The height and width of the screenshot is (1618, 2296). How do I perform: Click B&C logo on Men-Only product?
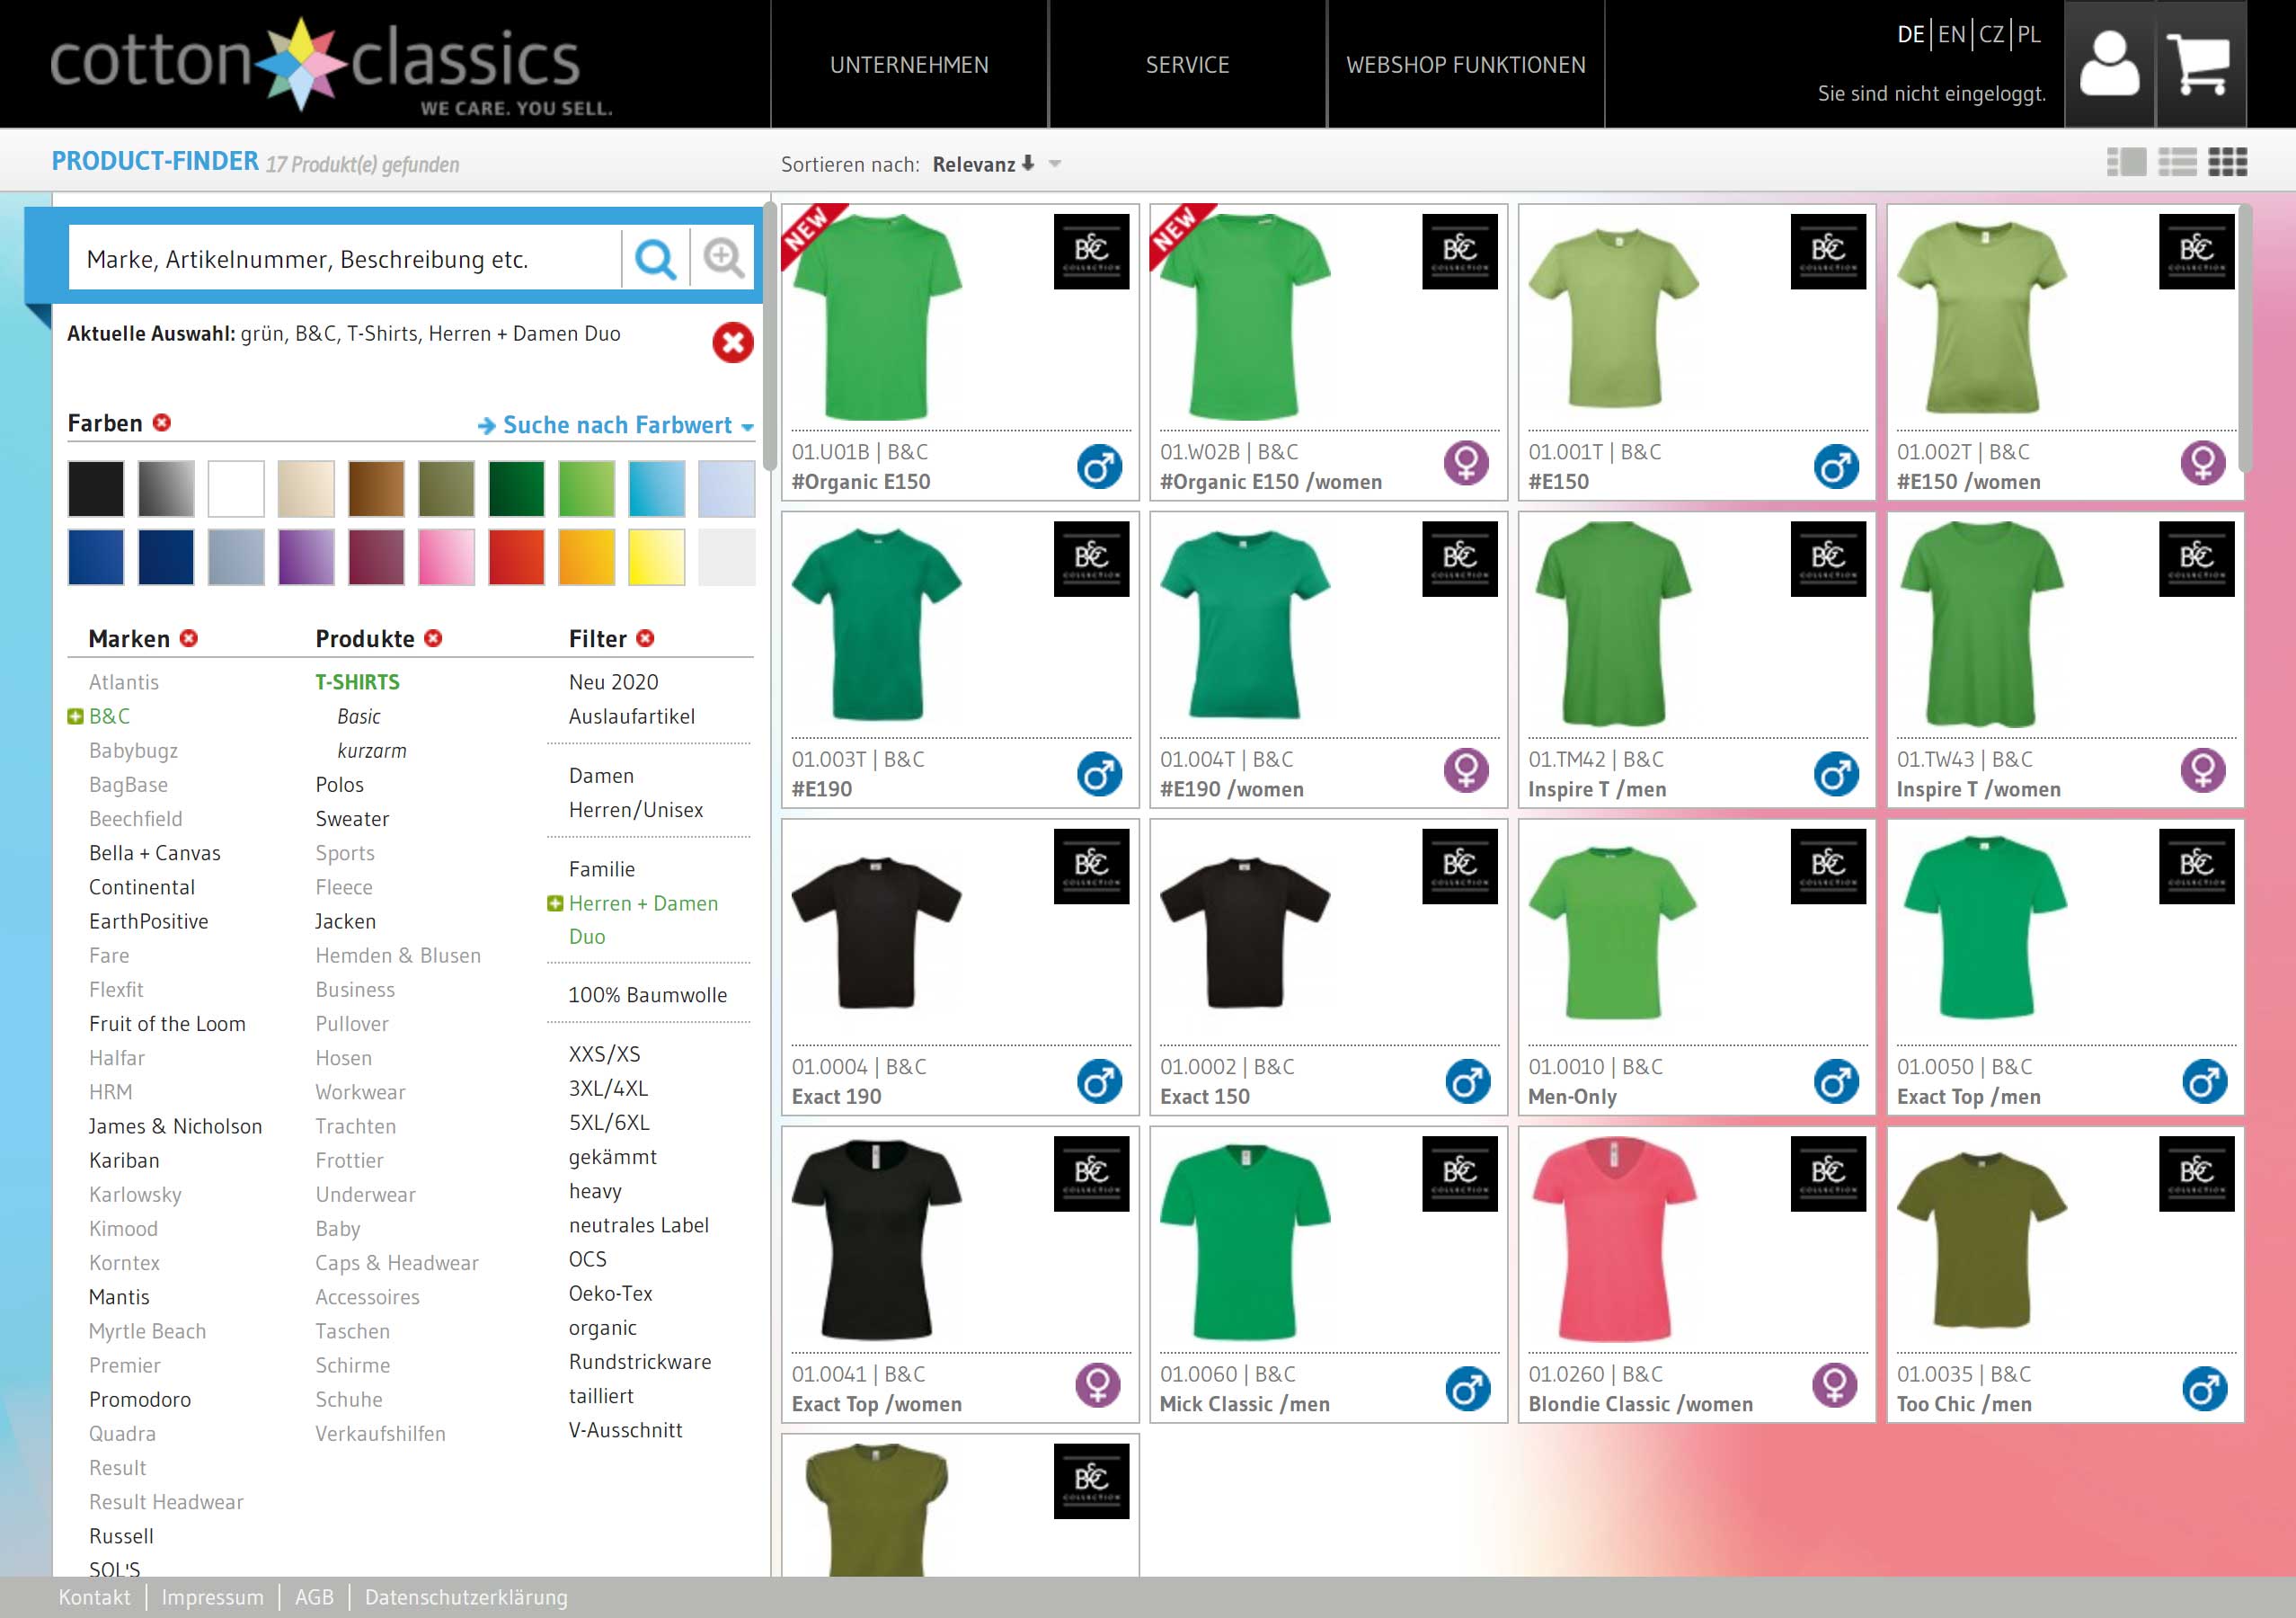coord(1828,866)
